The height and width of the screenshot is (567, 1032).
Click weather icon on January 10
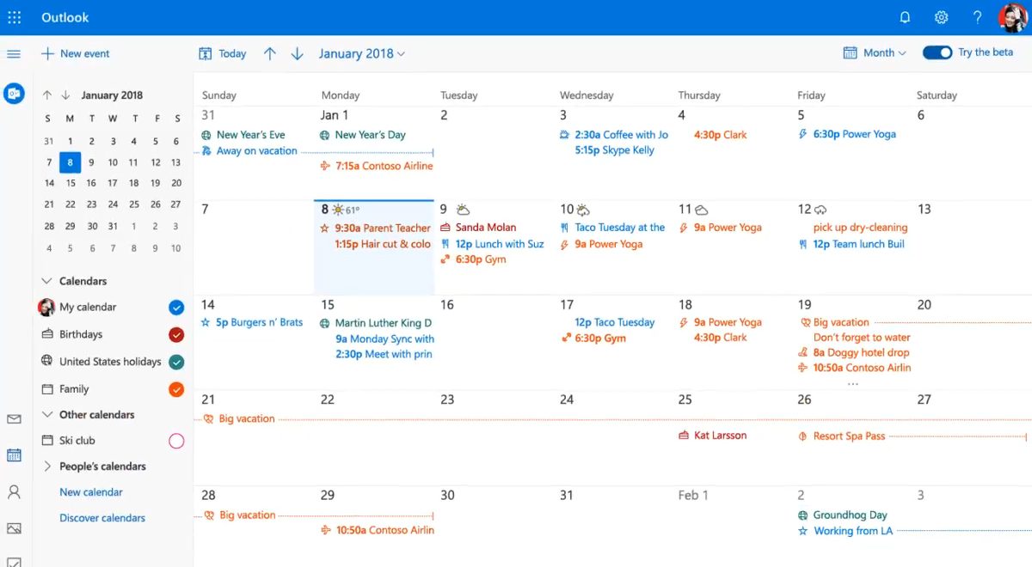(x=583, y=210)
